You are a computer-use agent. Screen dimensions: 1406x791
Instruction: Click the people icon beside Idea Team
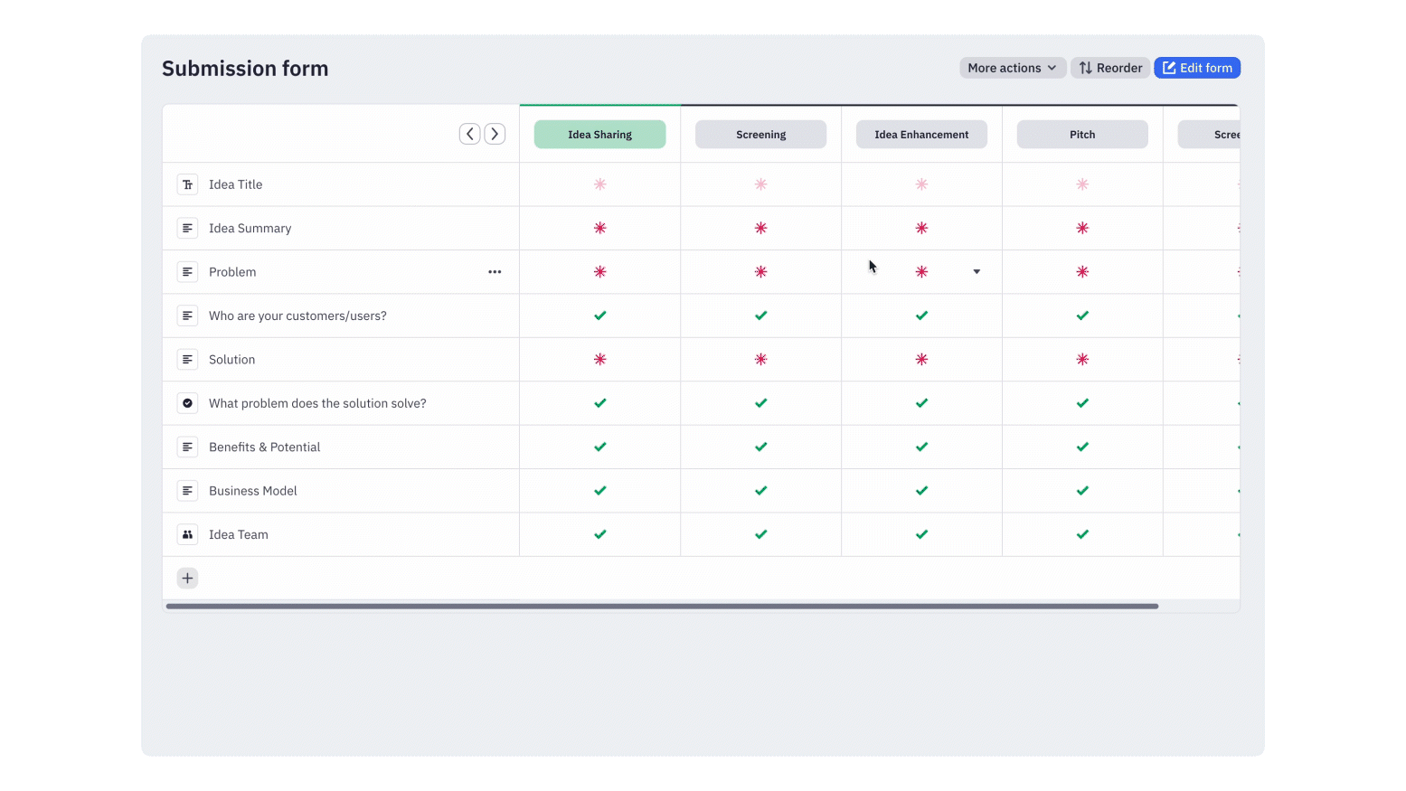coord(187,534)
